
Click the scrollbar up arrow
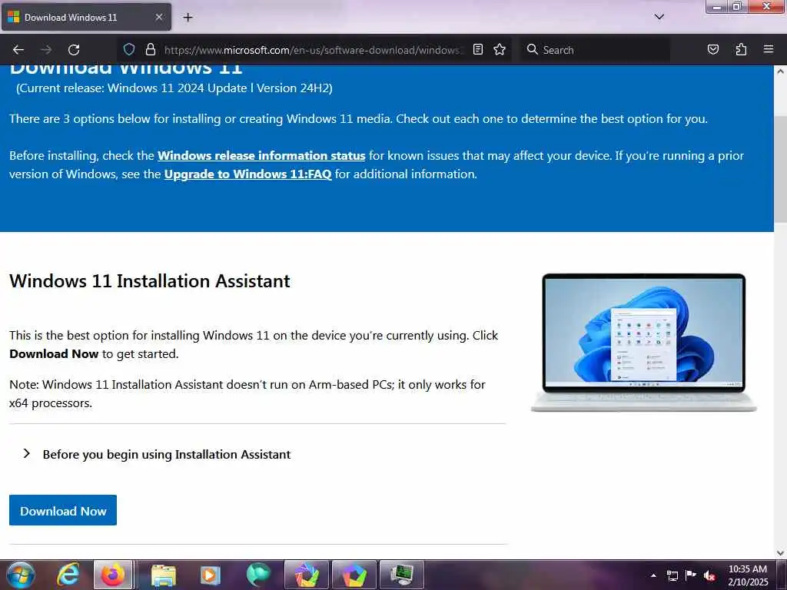(780, 71)
